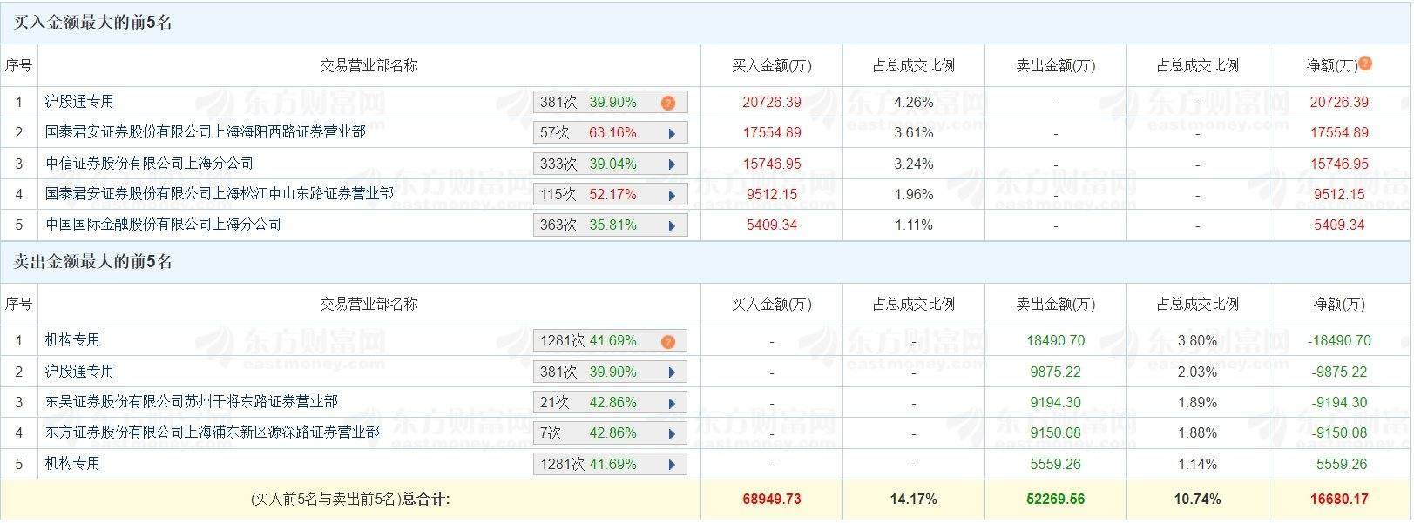Screen dimensions: 1414x523
Task: Open 中信证券股份有限公司上海分公司 link
Action: (149, 163)
